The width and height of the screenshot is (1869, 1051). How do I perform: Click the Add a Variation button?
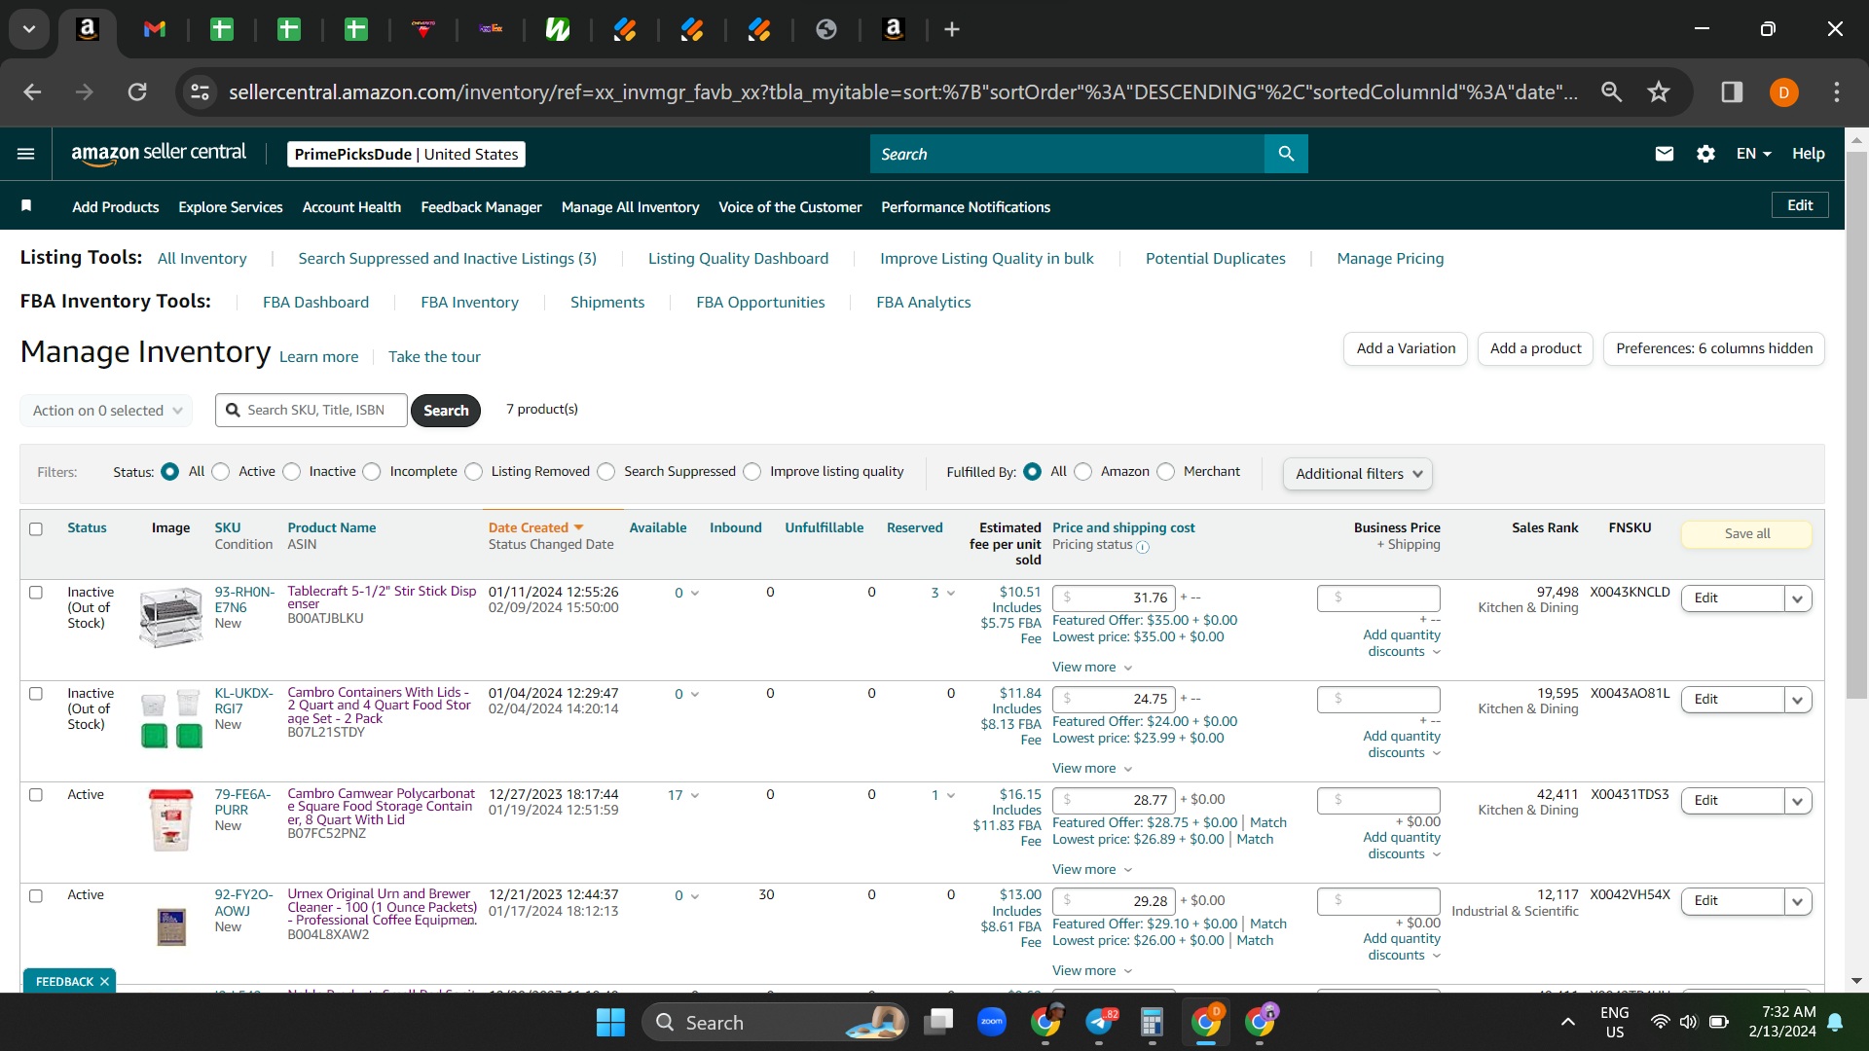point(1406,348)
